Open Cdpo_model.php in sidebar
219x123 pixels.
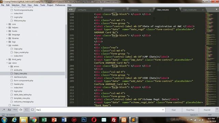click(21, 52)
